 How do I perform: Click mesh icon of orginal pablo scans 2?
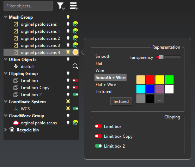point(16,38)
